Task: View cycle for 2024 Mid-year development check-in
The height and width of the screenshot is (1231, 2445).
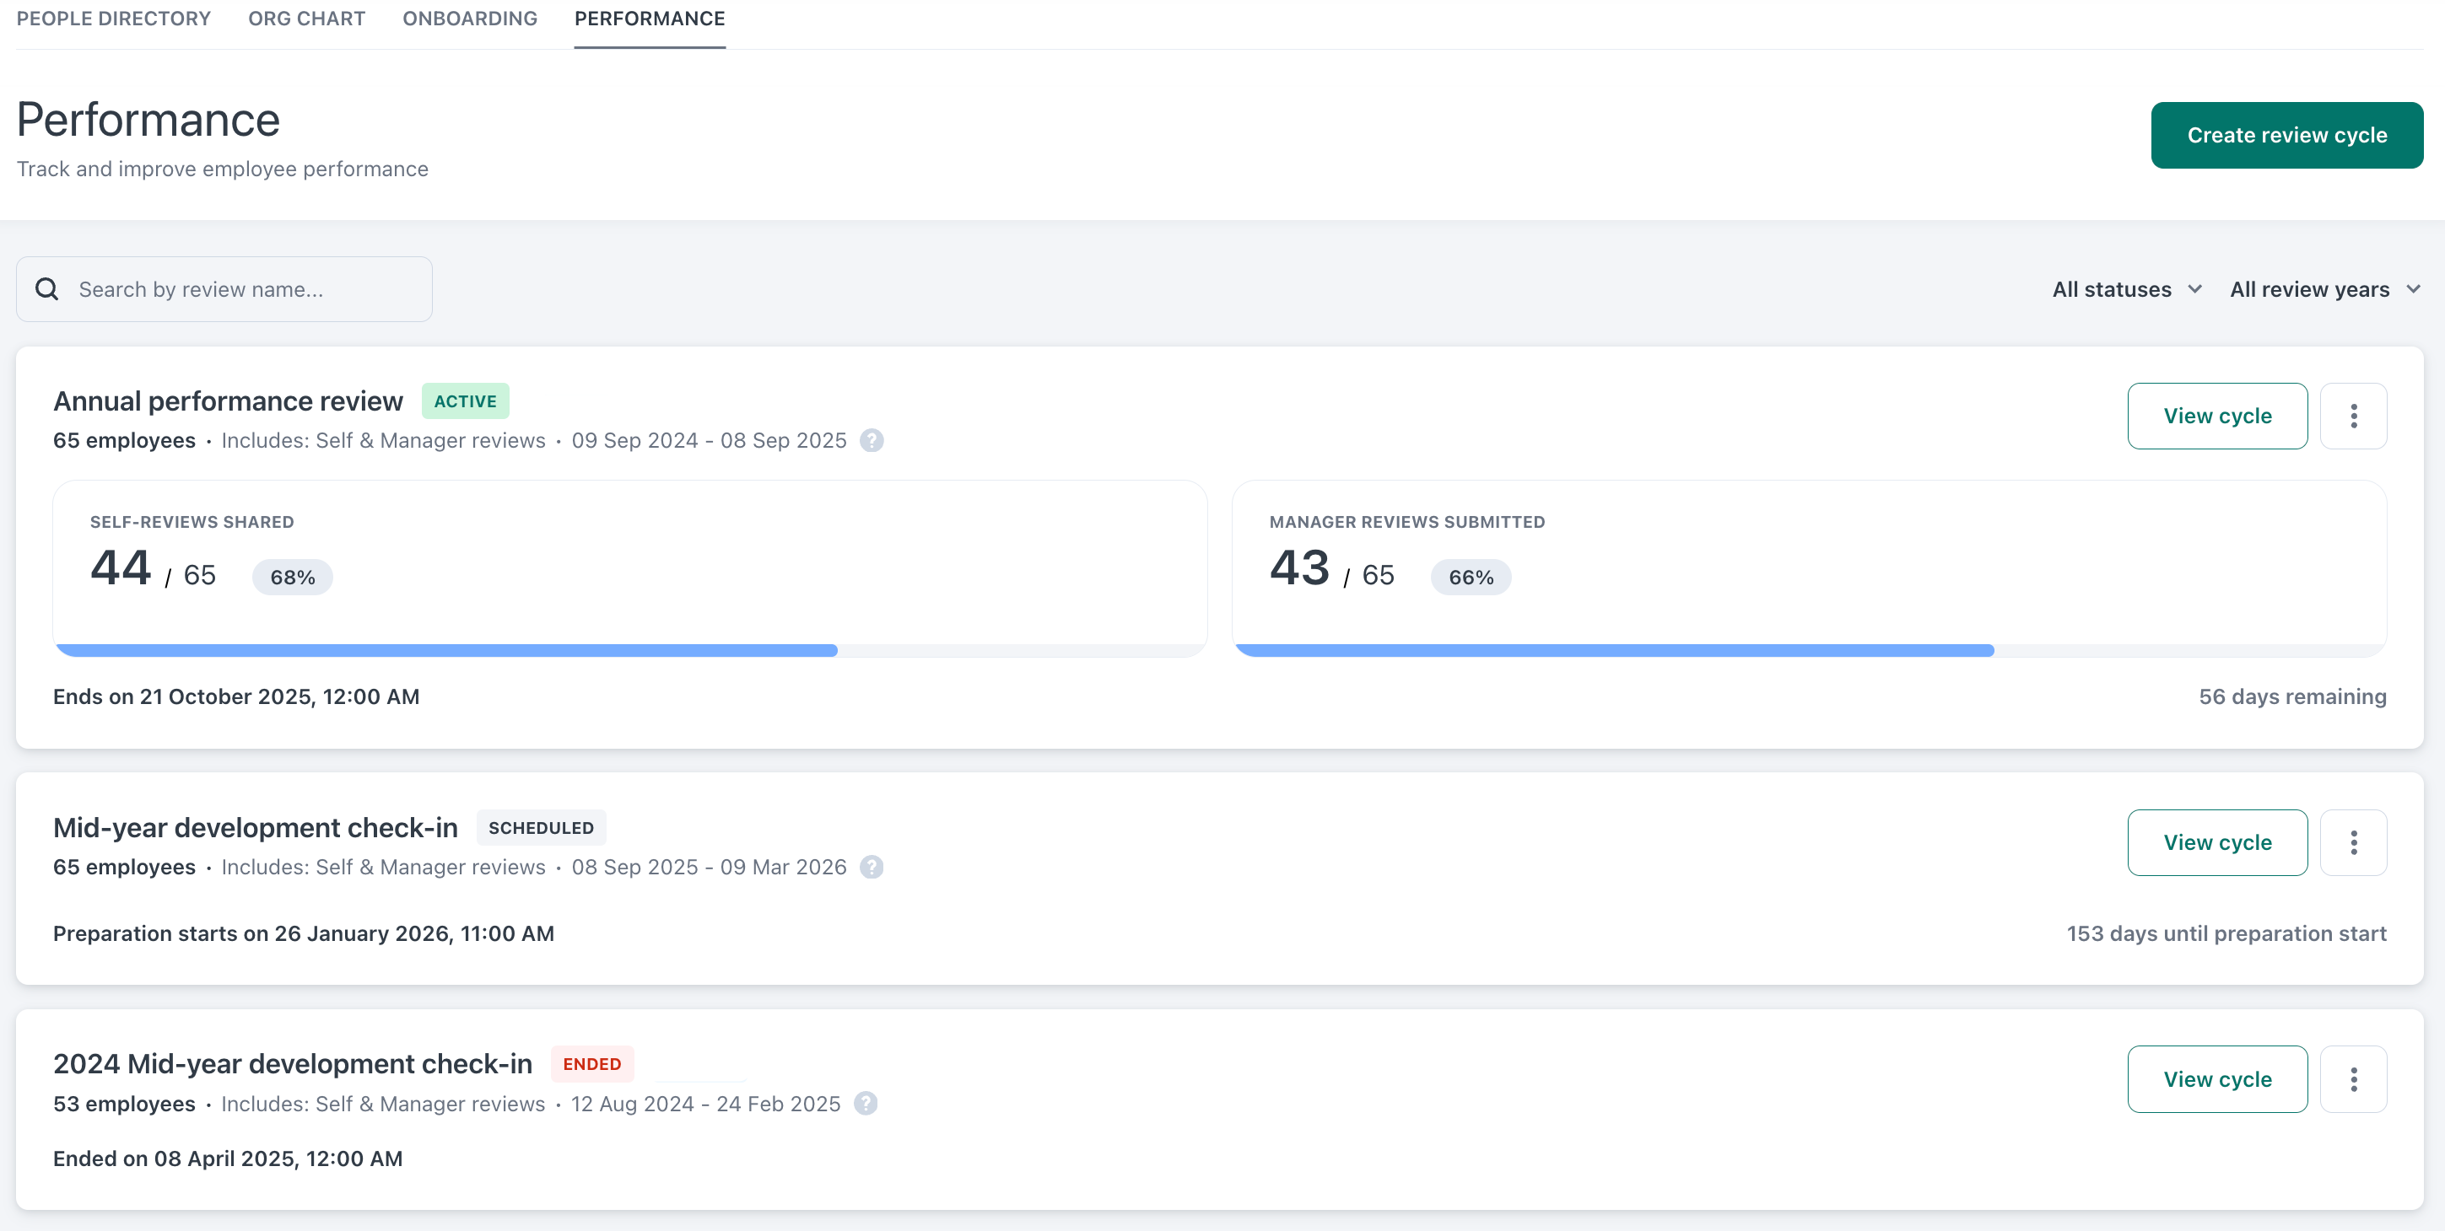Action: (x=2217, y=1079)
